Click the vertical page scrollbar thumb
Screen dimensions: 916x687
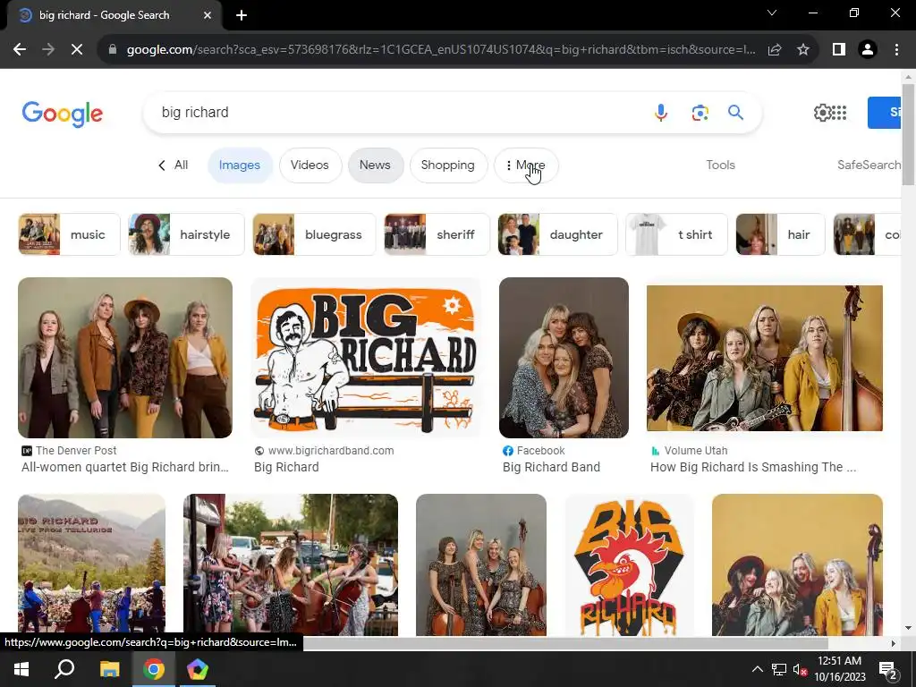pos(908,135)
